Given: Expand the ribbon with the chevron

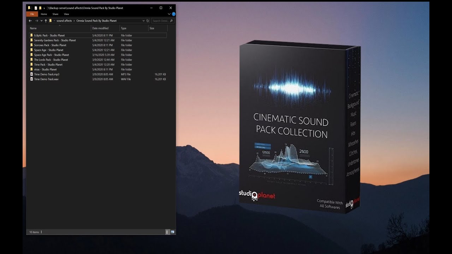Looking at the screenshot, I should [169, 14].
